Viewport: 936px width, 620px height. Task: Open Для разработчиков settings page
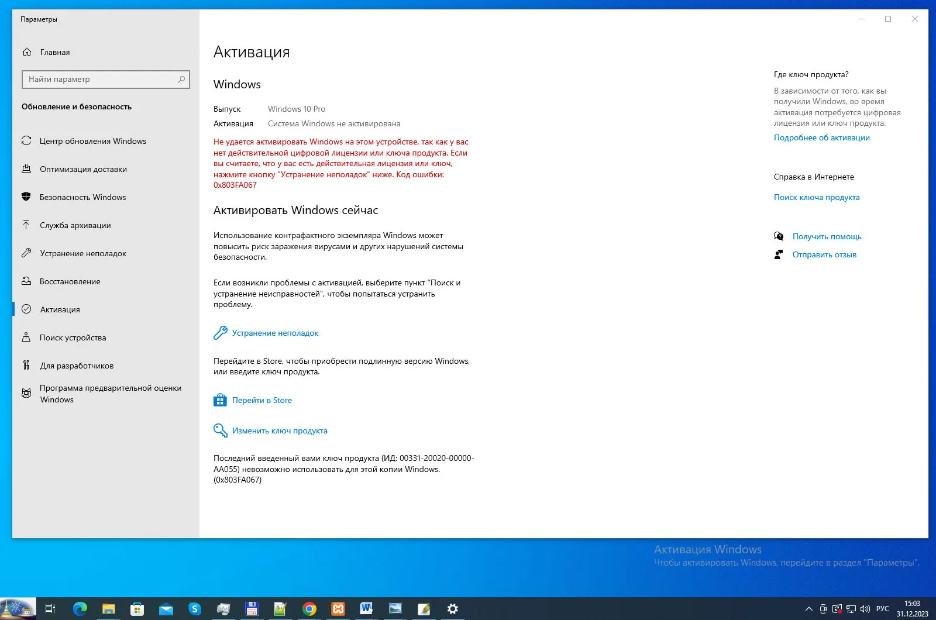click(77, 366)
